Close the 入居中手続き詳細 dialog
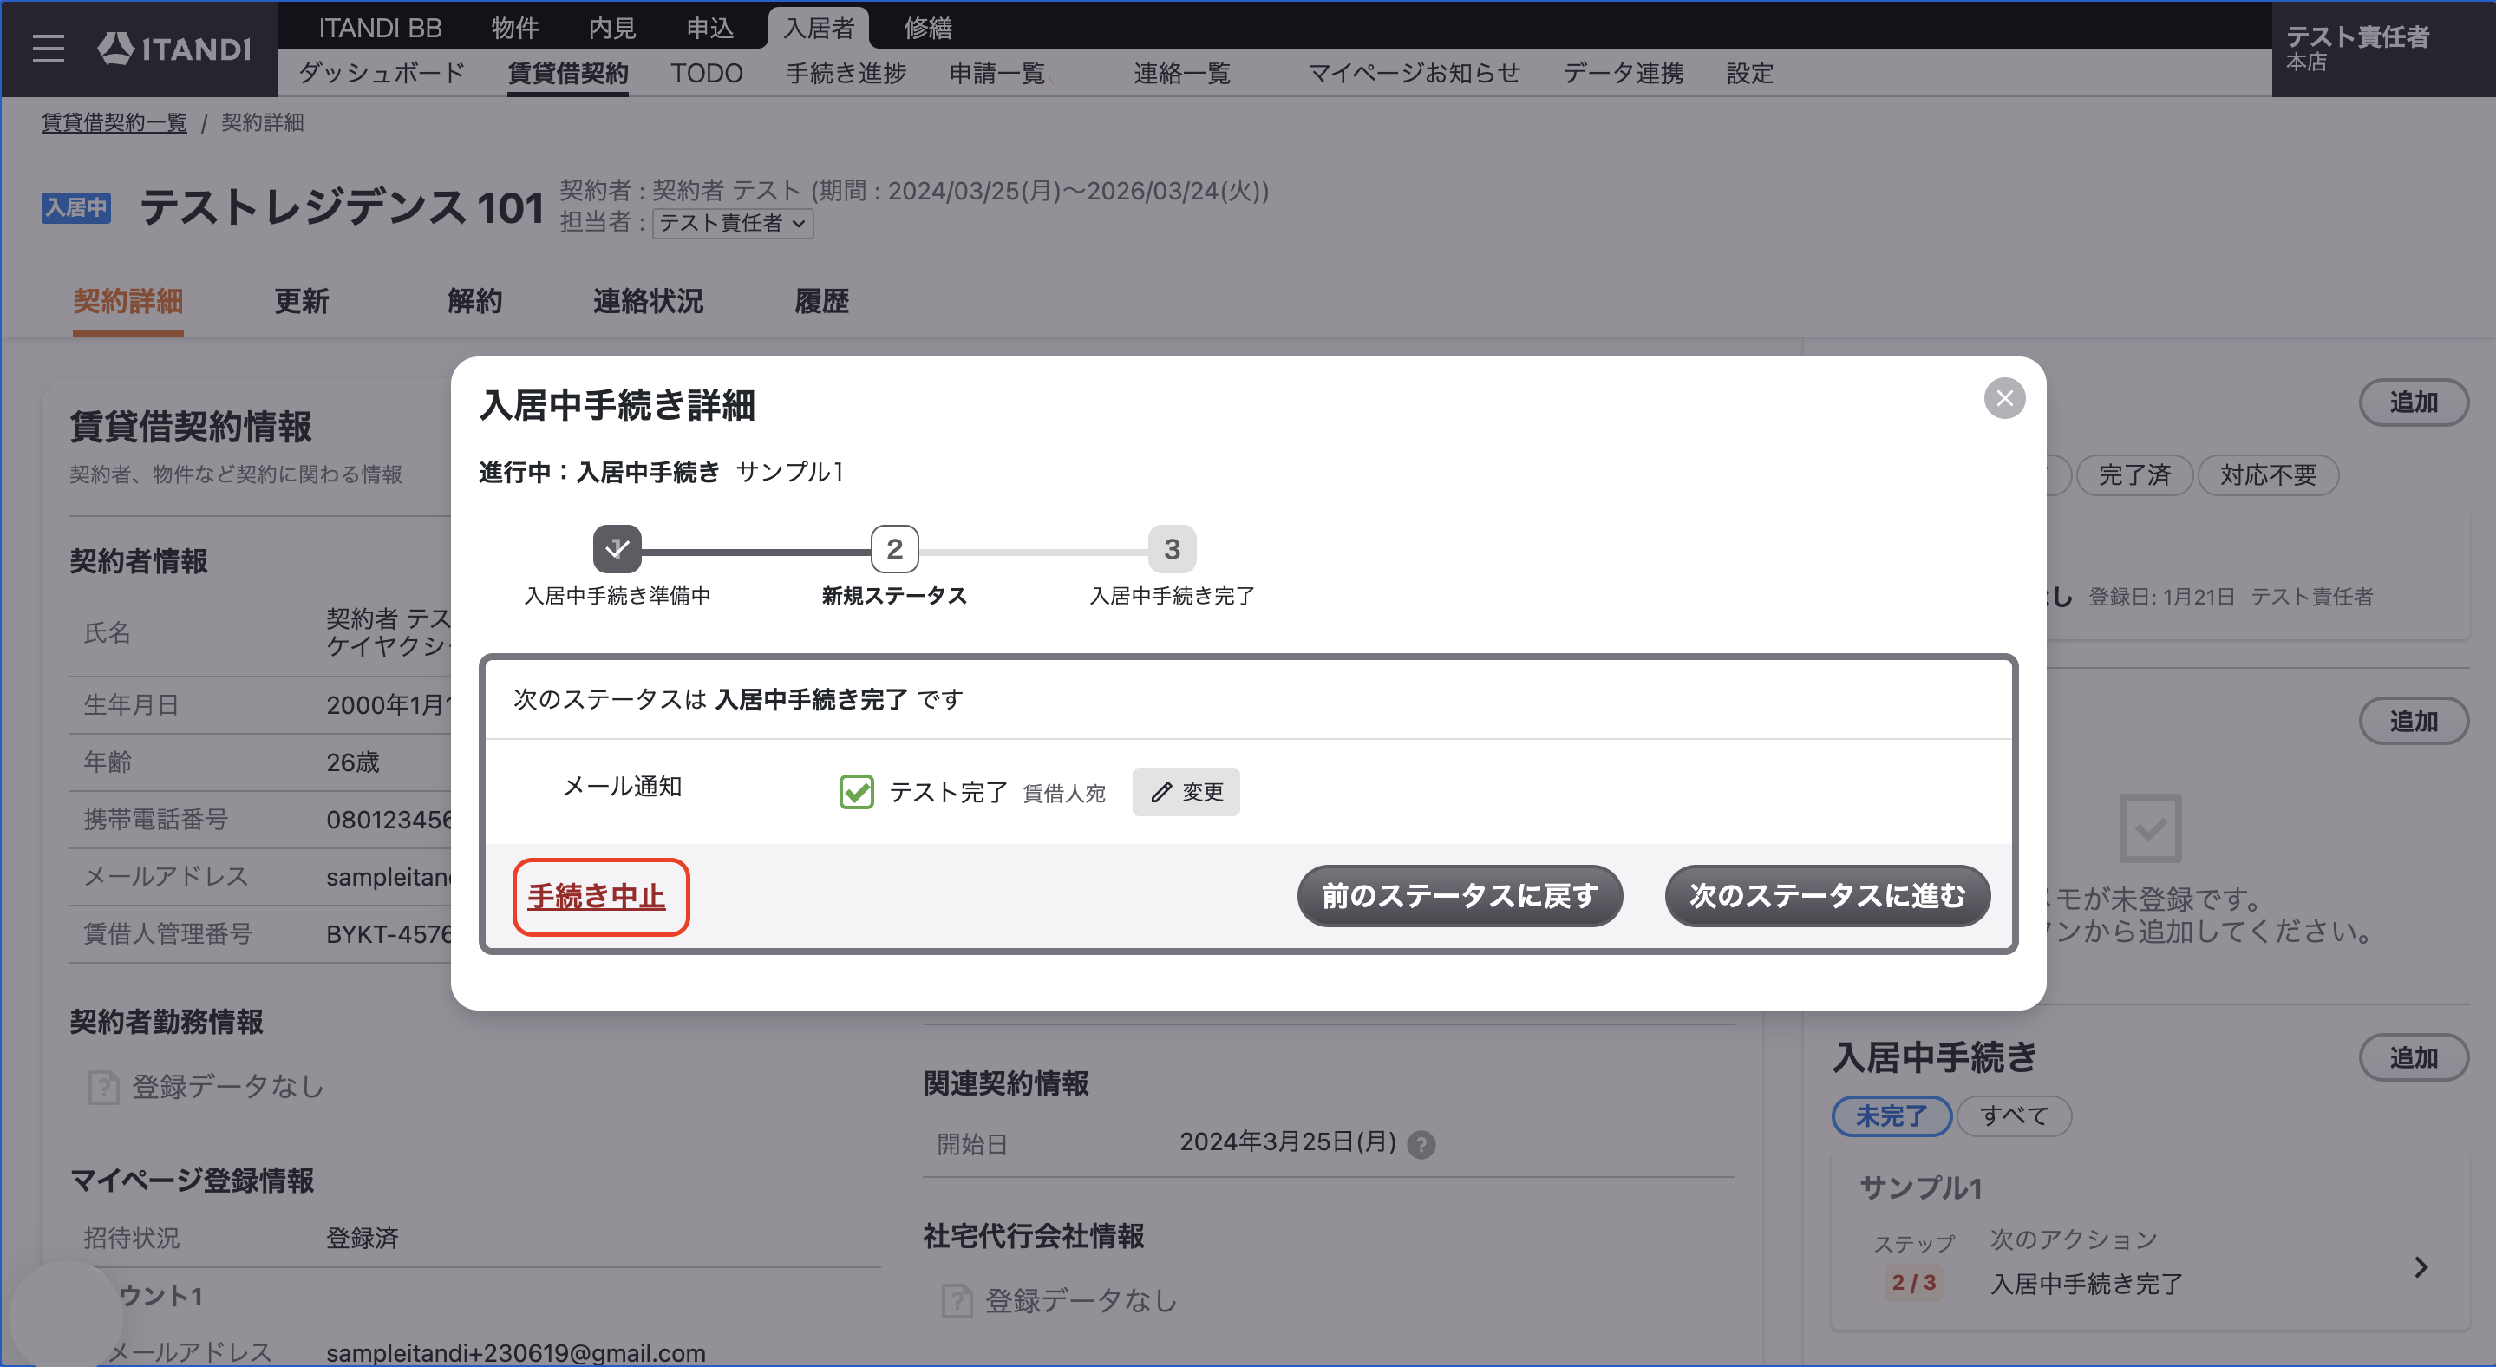The image size is (2496, 1367). tap(2003, 398)
